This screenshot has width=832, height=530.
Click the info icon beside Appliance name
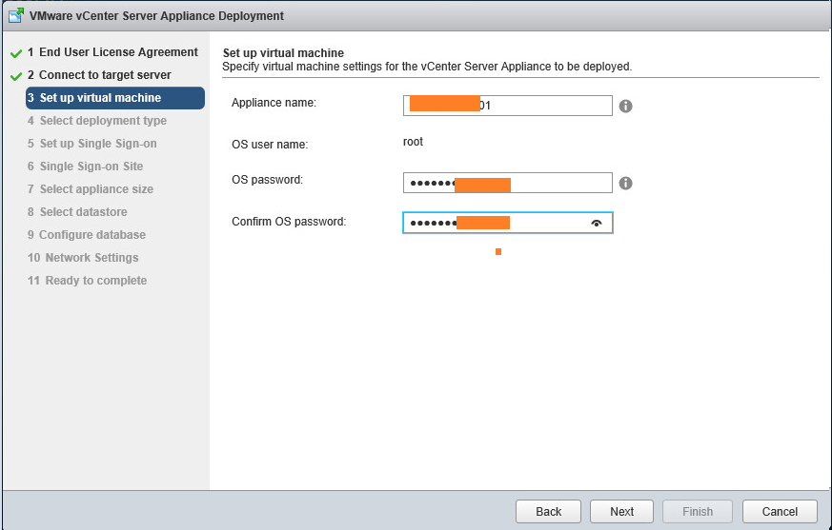coord(625,106)
